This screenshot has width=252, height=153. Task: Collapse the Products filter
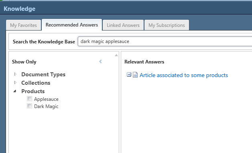coord(15,91)
